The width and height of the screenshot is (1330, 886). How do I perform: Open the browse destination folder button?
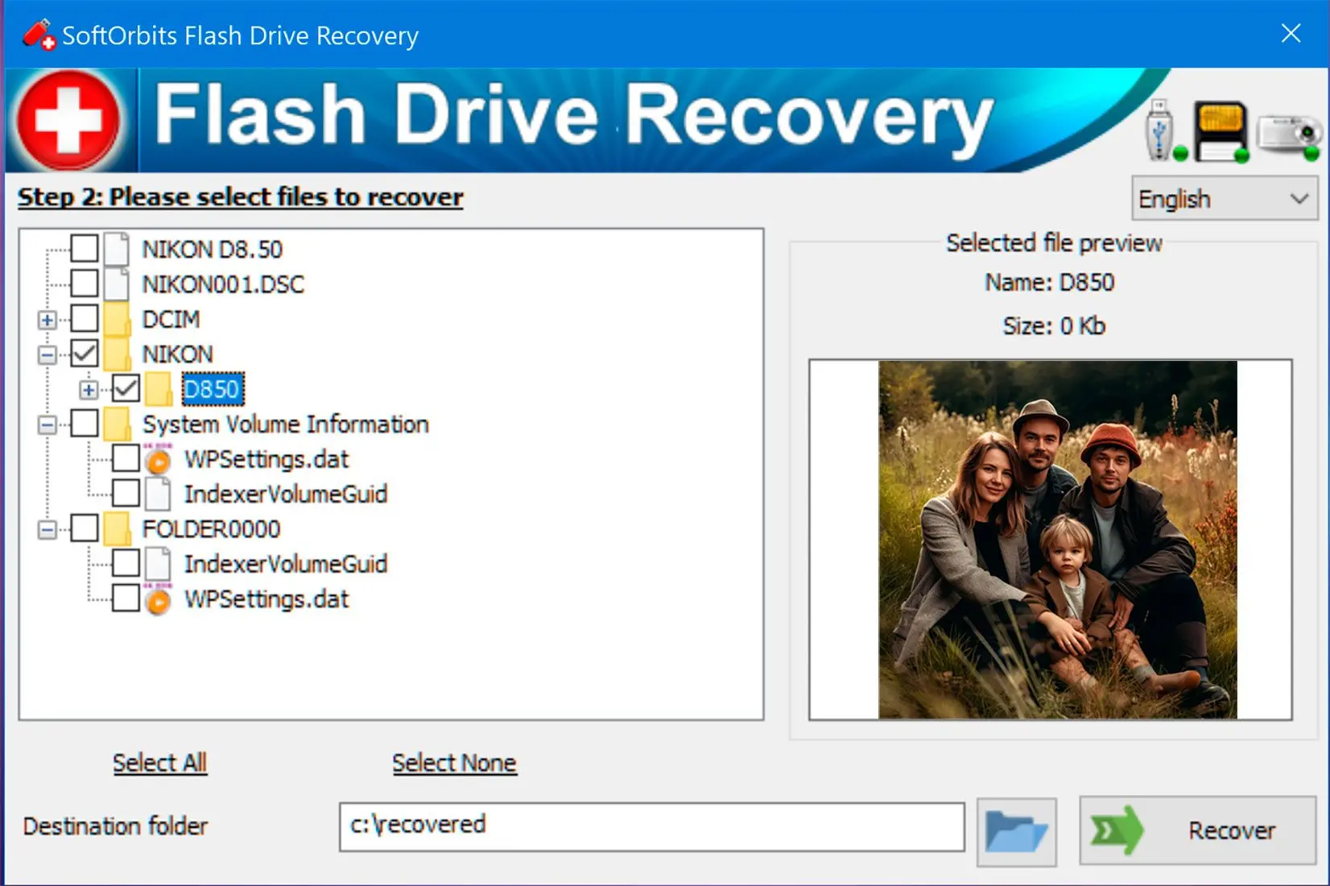[1016, 832]
